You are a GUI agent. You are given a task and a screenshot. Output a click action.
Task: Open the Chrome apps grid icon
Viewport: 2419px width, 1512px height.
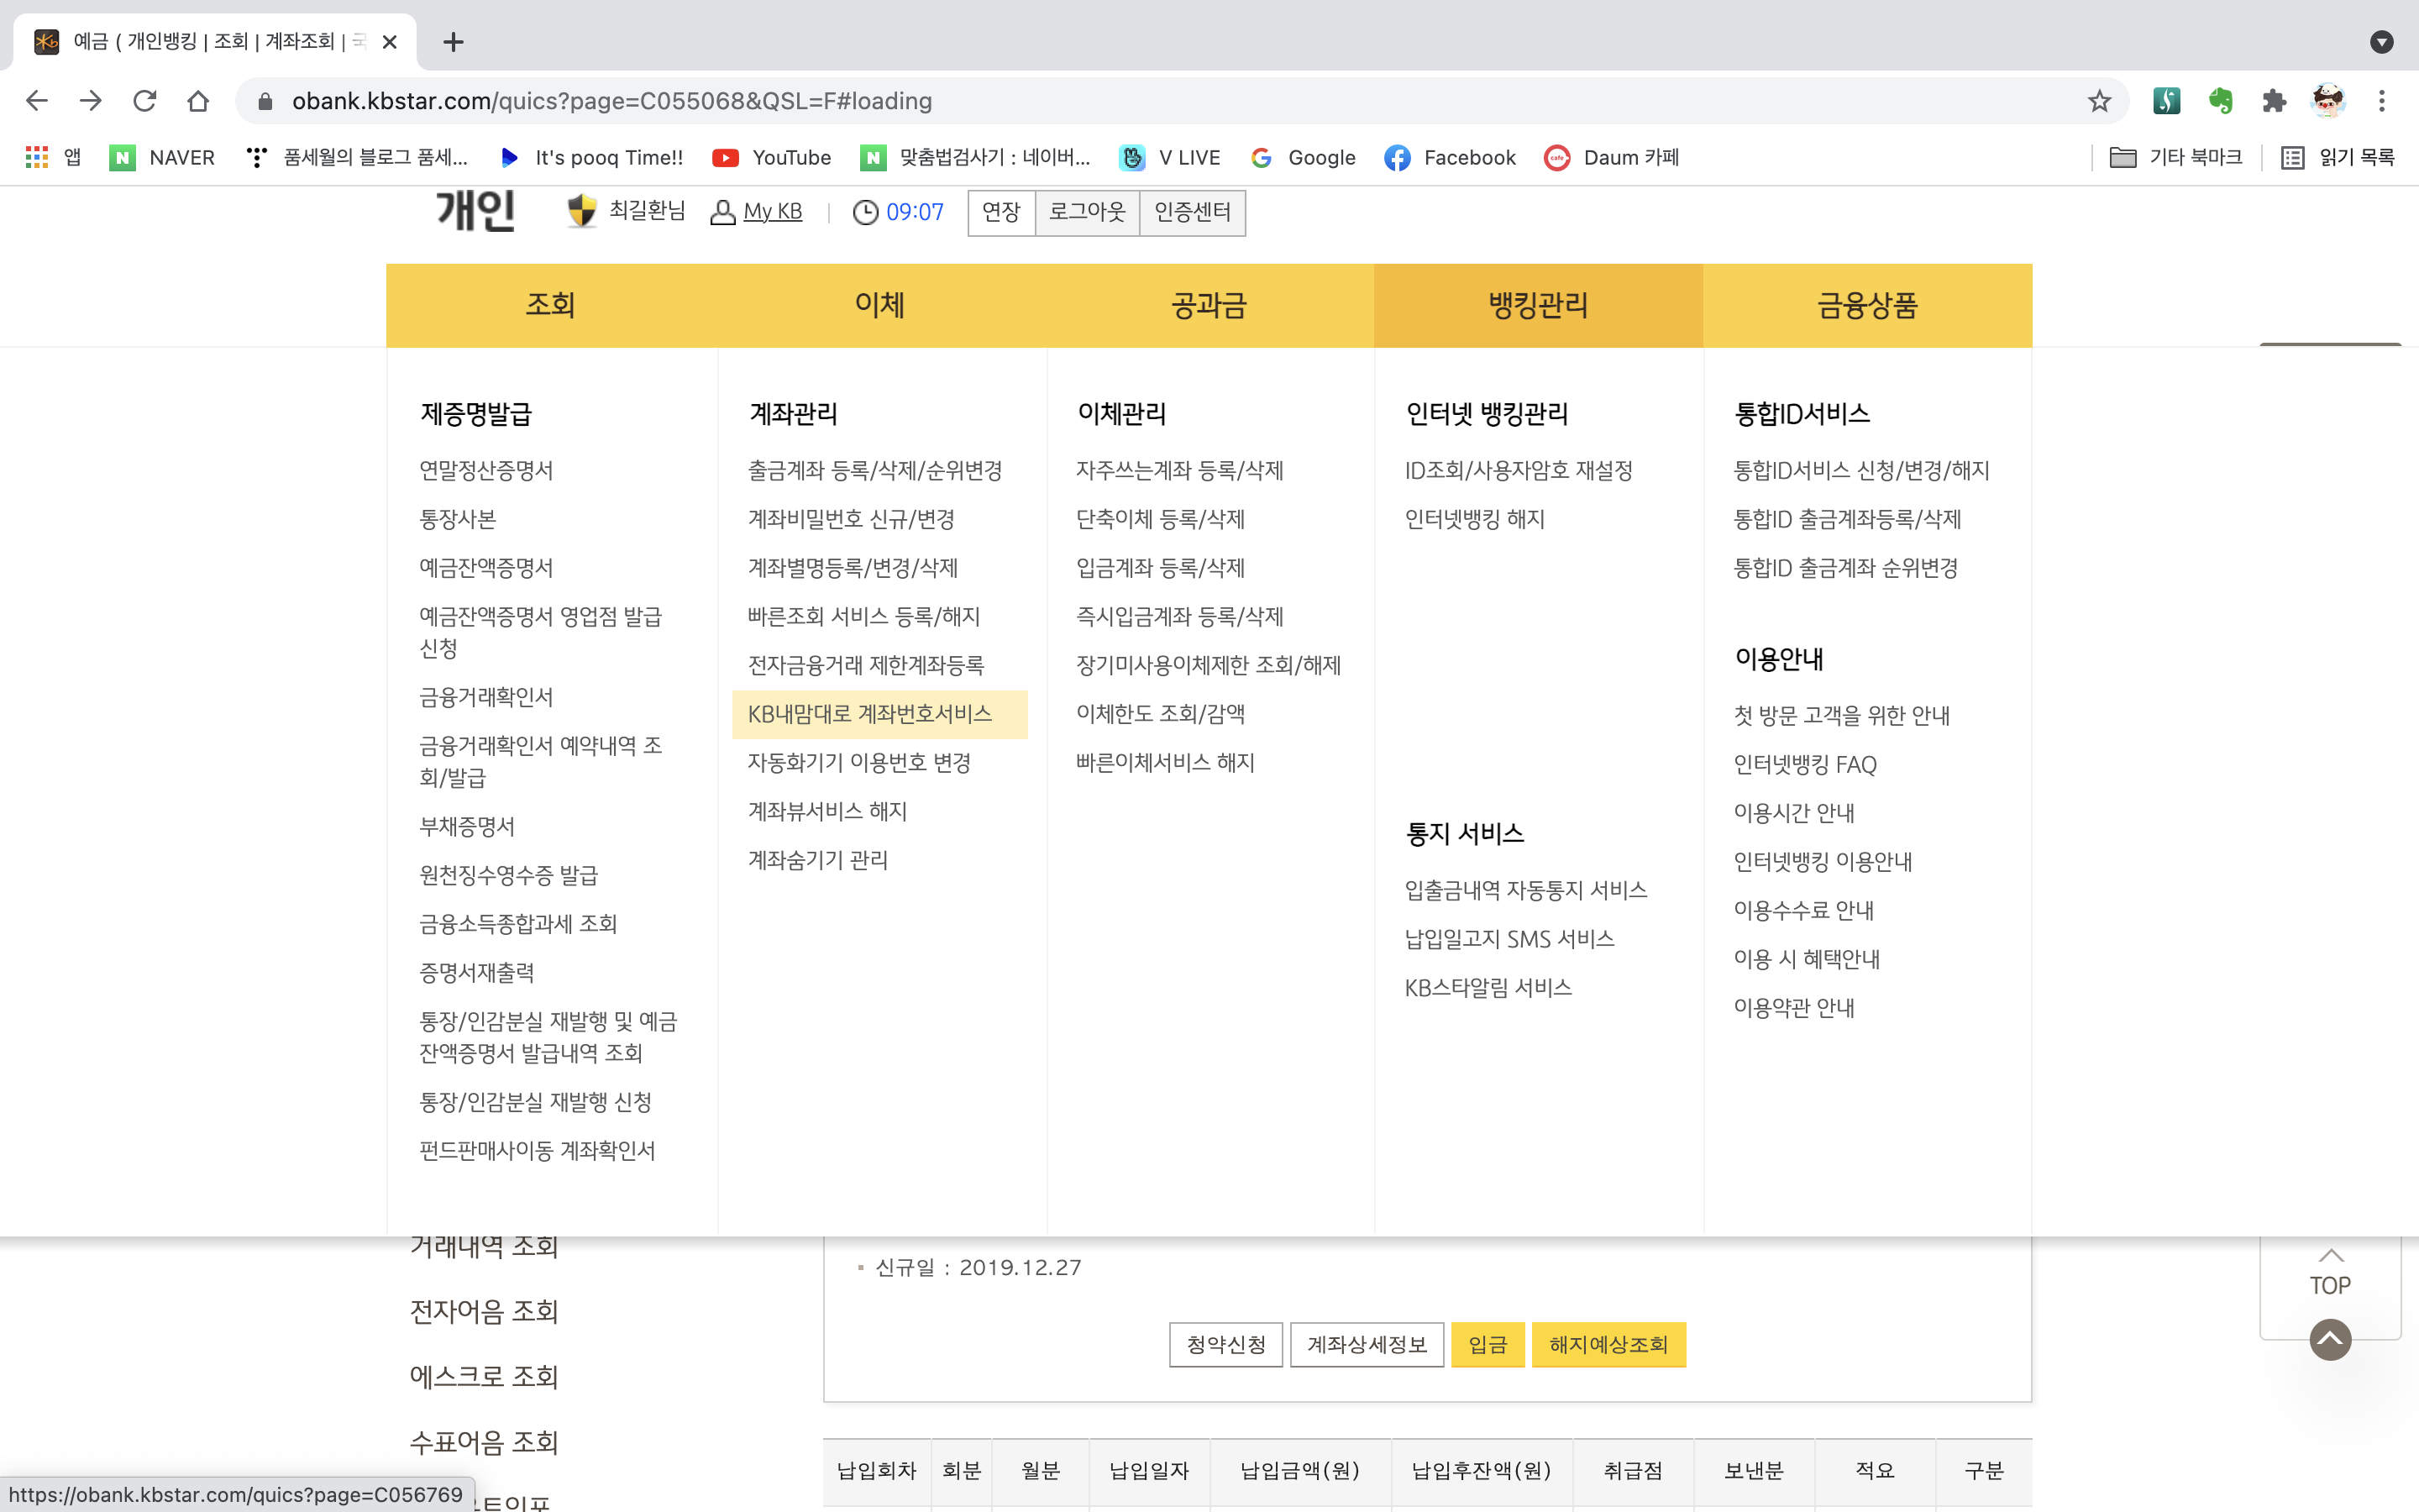37,158
